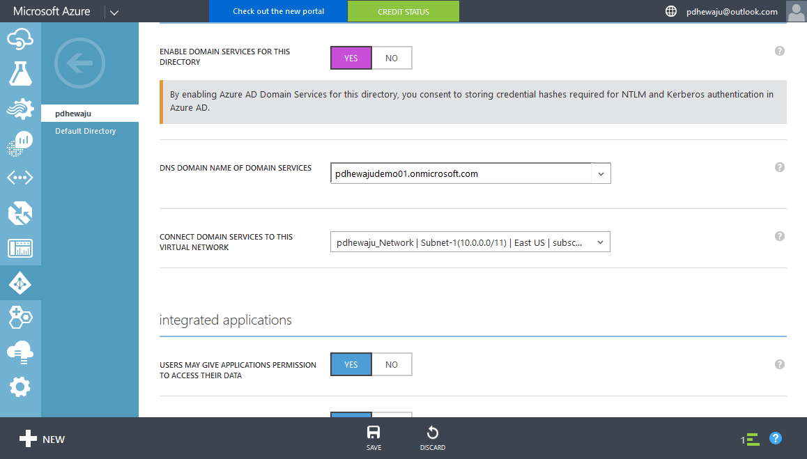Click the Azure AD consent notice text
The height and width of the screenshot is (459, 807).
click(x=471, y=101)
